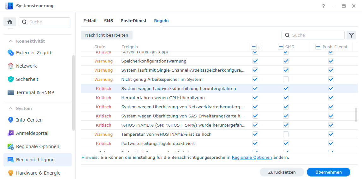Enable SMS for Temperatur zu hoch warning

pyautogui.click(x=286, y=134)
